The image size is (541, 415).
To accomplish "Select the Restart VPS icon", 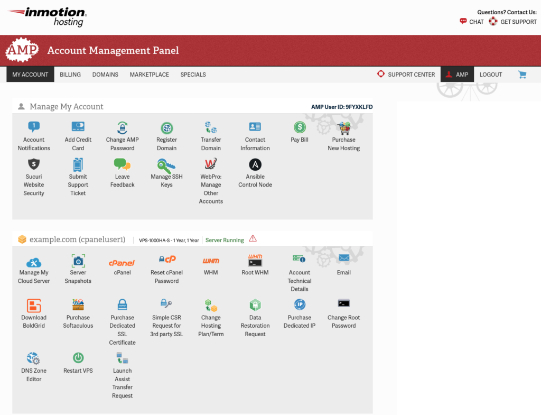I will pos(78,358).
